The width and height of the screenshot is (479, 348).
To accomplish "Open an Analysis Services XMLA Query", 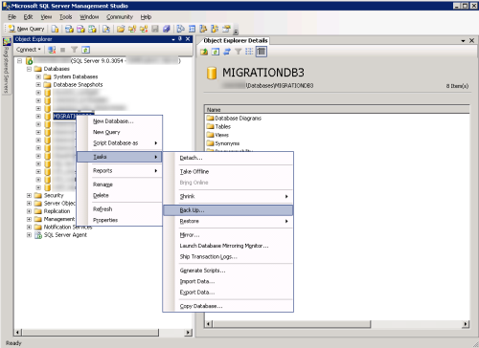I will (x=92, y=29).
